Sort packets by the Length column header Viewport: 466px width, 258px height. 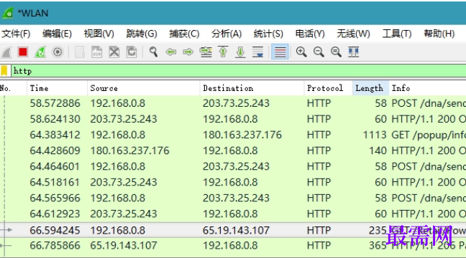click(370, 88)
